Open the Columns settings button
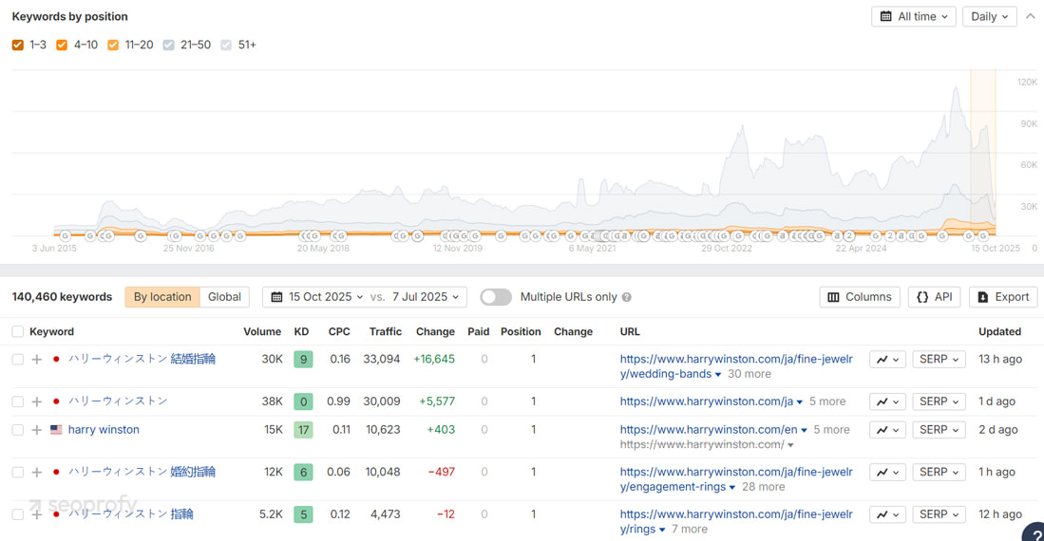1044x541 pixels. click(x=860, y=297)
